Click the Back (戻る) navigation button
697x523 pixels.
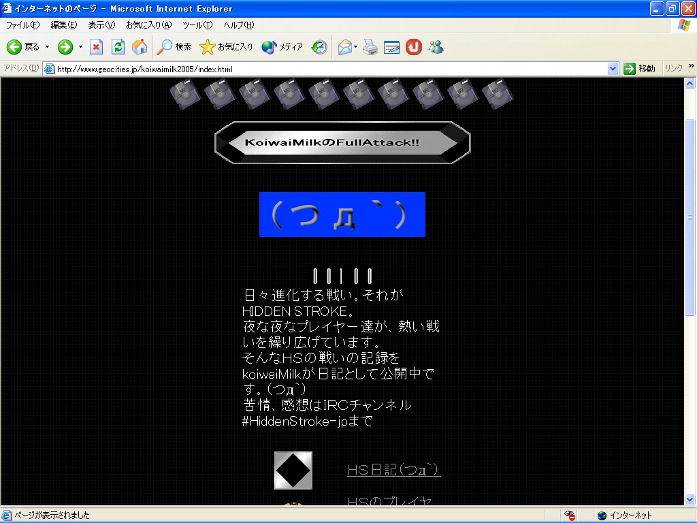point(23,47)
